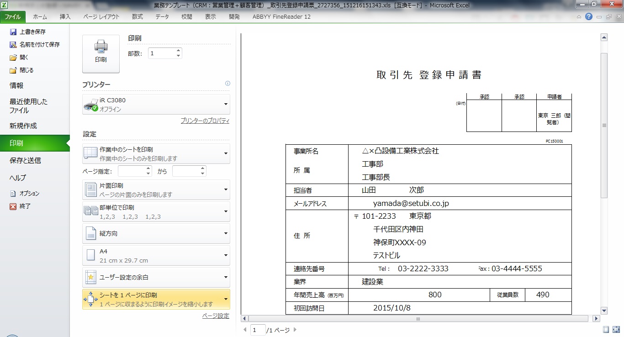Expand the fit sheet on one page dropdown
This screenshot has width=624, height=337.
156,300
